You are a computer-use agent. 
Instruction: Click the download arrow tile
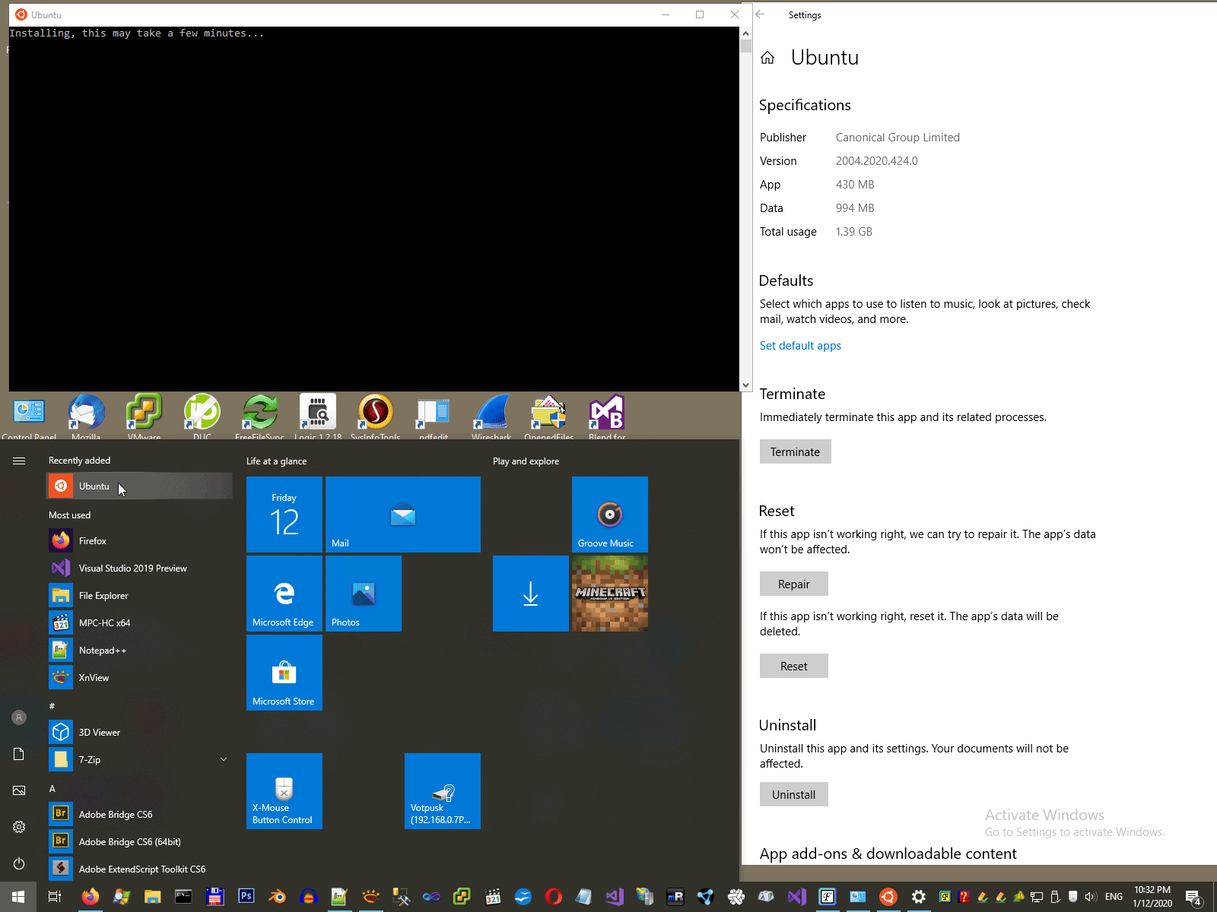coord(531,594)
